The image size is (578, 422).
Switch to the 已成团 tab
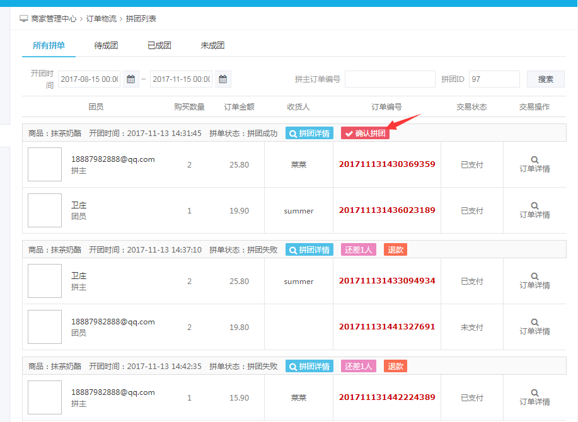[x=159, y=46]
